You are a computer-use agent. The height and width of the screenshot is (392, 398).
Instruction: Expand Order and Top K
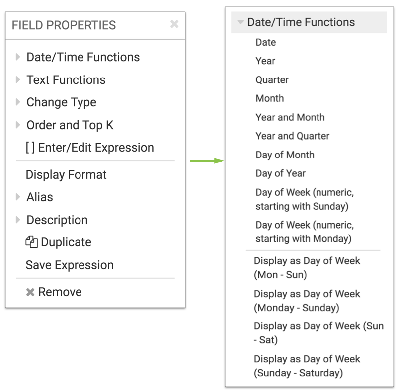coord(18,125)
